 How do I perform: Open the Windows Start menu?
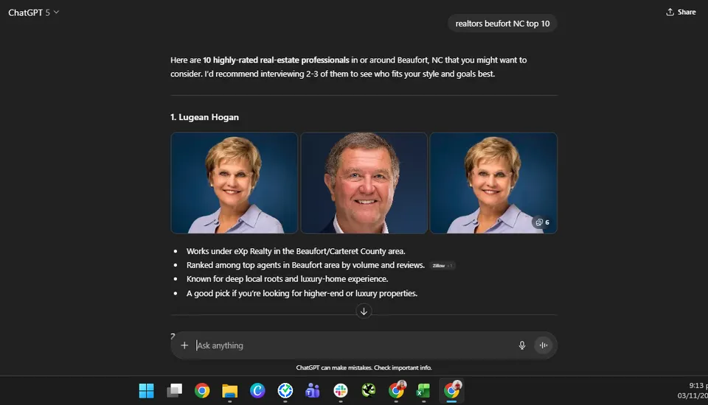click(146, 390)
